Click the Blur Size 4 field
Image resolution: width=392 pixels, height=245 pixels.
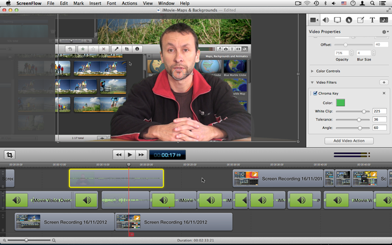pyautogui.click(x=364, y=53)
